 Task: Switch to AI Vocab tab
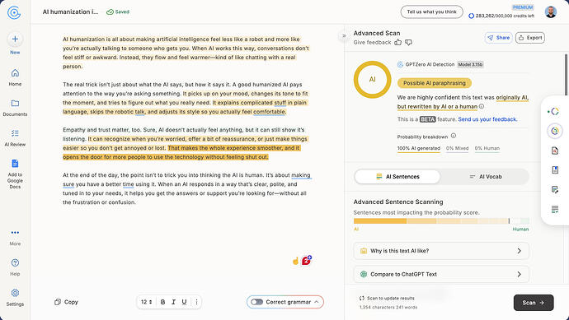pos(485,177)
